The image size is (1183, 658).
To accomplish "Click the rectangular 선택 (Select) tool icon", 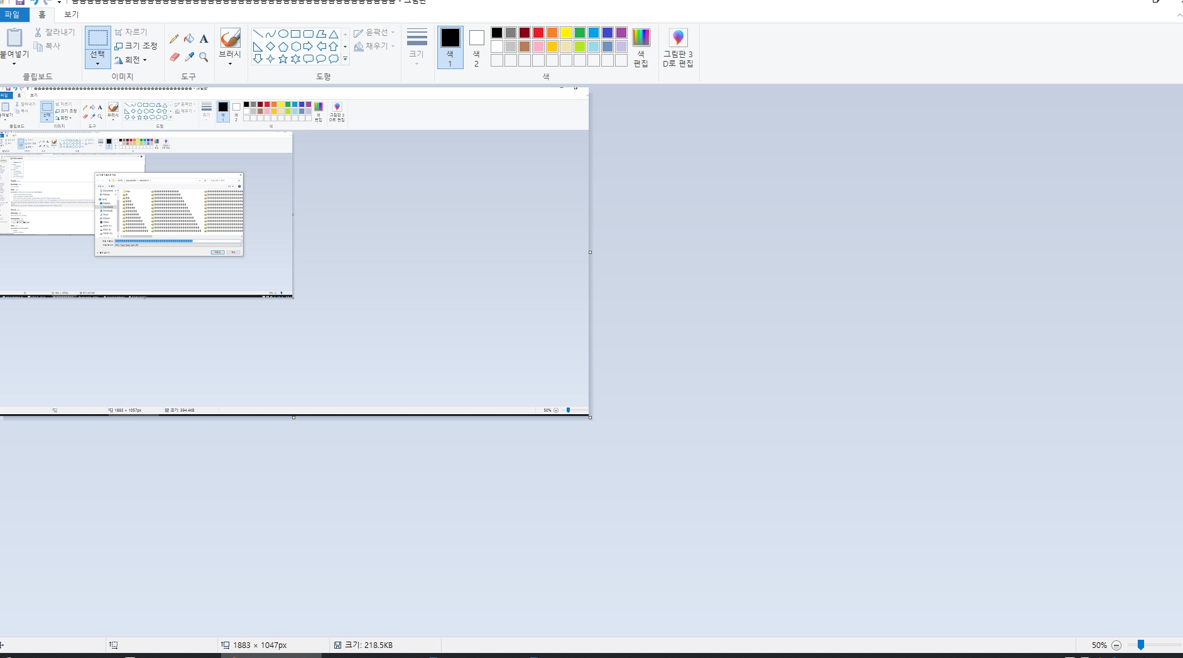I will pyautogui.click(x=97, y=38).
